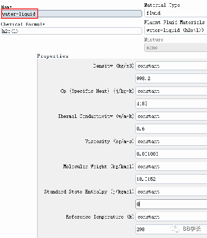The height and width of the screenshot is (238, 207).
Task: Click the Material Type label
Action: (x=162, y=5)
